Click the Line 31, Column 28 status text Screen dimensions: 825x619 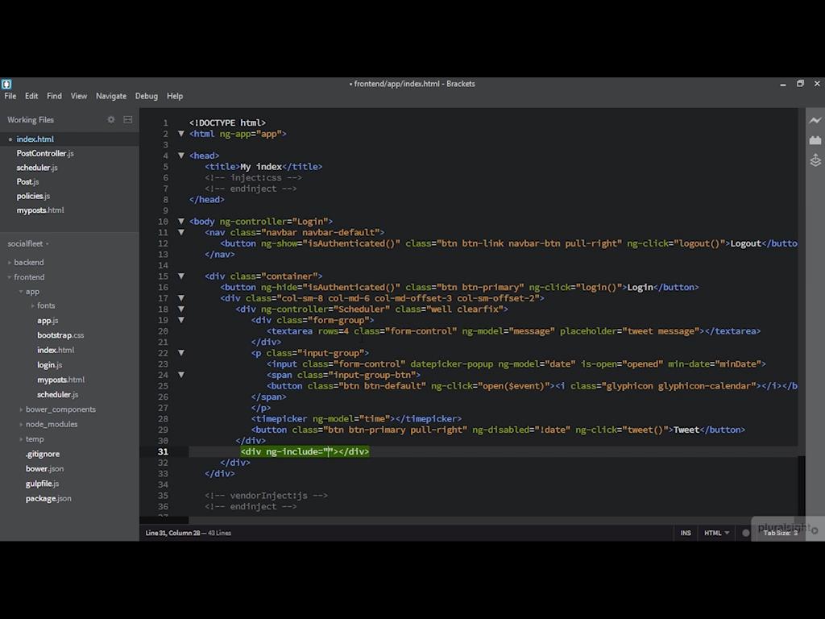172,533
